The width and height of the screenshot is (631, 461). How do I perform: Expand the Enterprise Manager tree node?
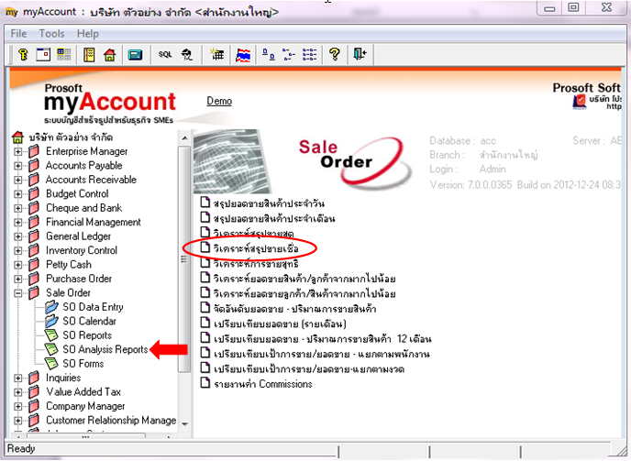tap(17, 151)
